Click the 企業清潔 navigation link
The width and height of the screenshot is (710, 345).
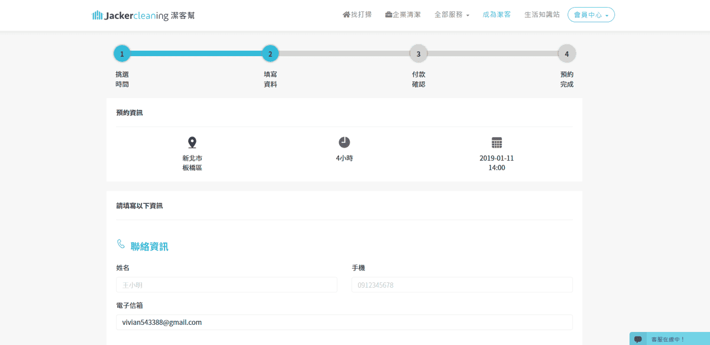coord(406,15)
